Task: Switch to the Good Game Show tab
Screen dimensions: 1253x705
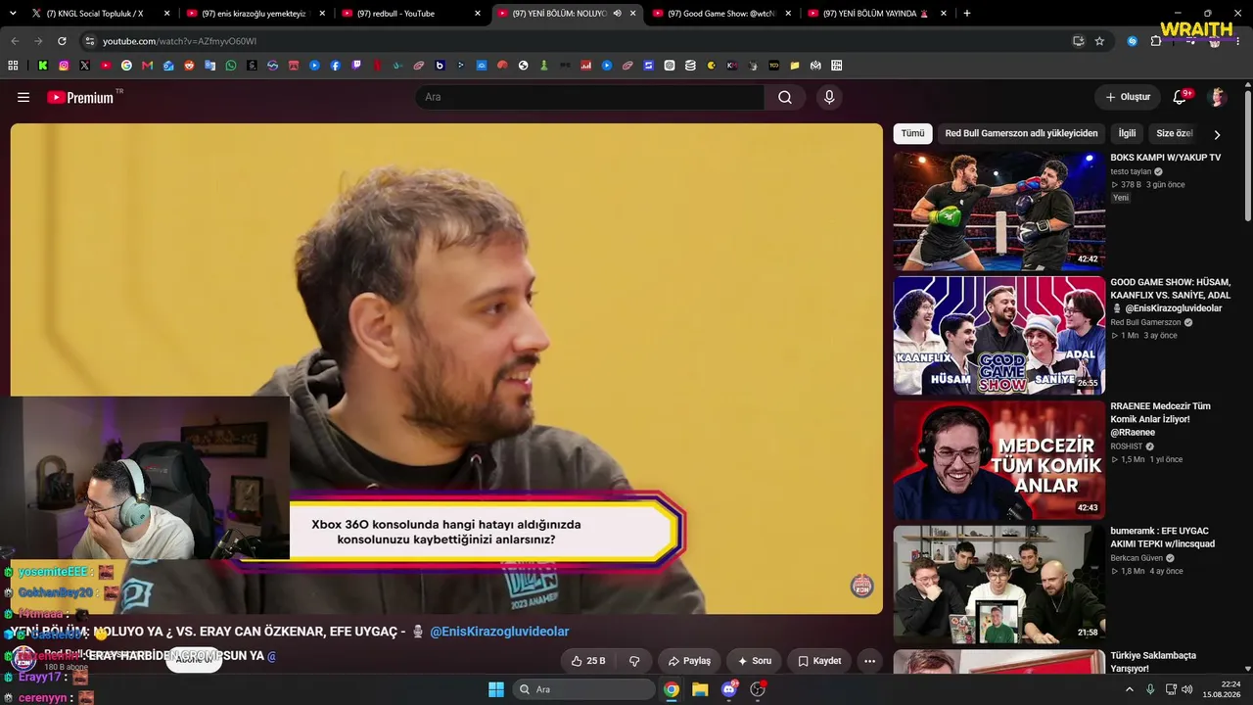Action: pos(722,14)
